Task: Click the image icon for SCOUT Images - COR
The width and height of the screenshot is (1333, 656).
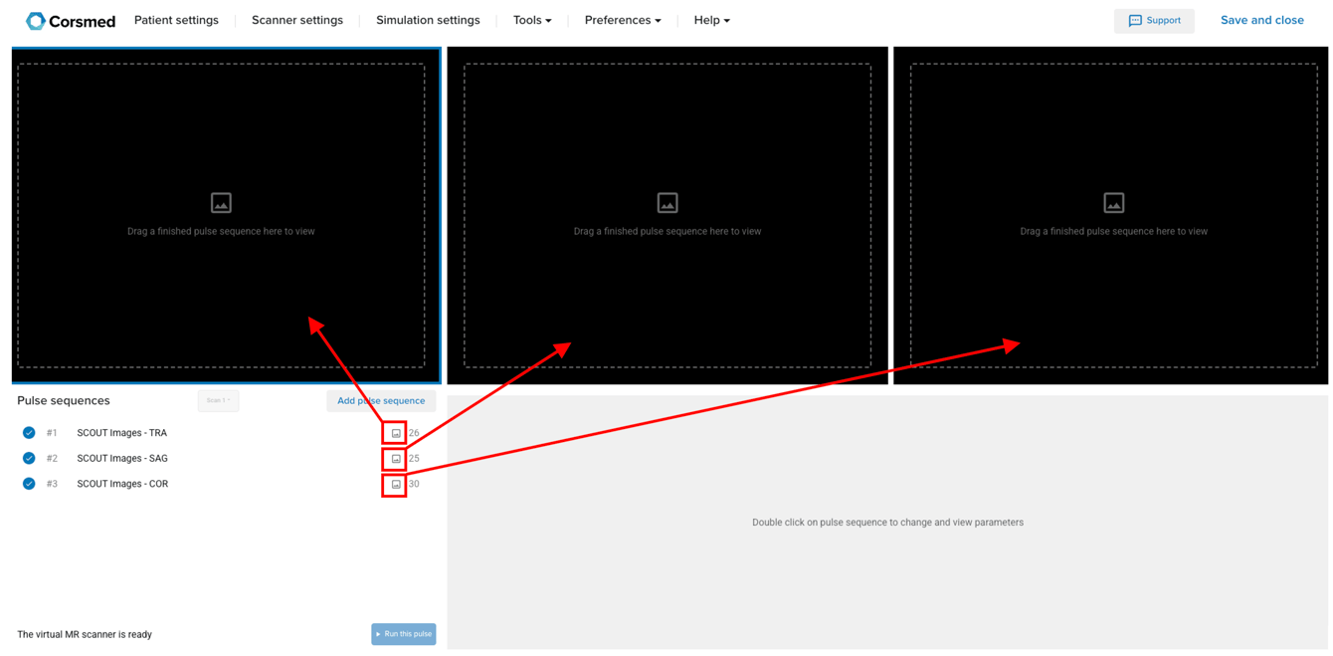Action: (395, 485)
